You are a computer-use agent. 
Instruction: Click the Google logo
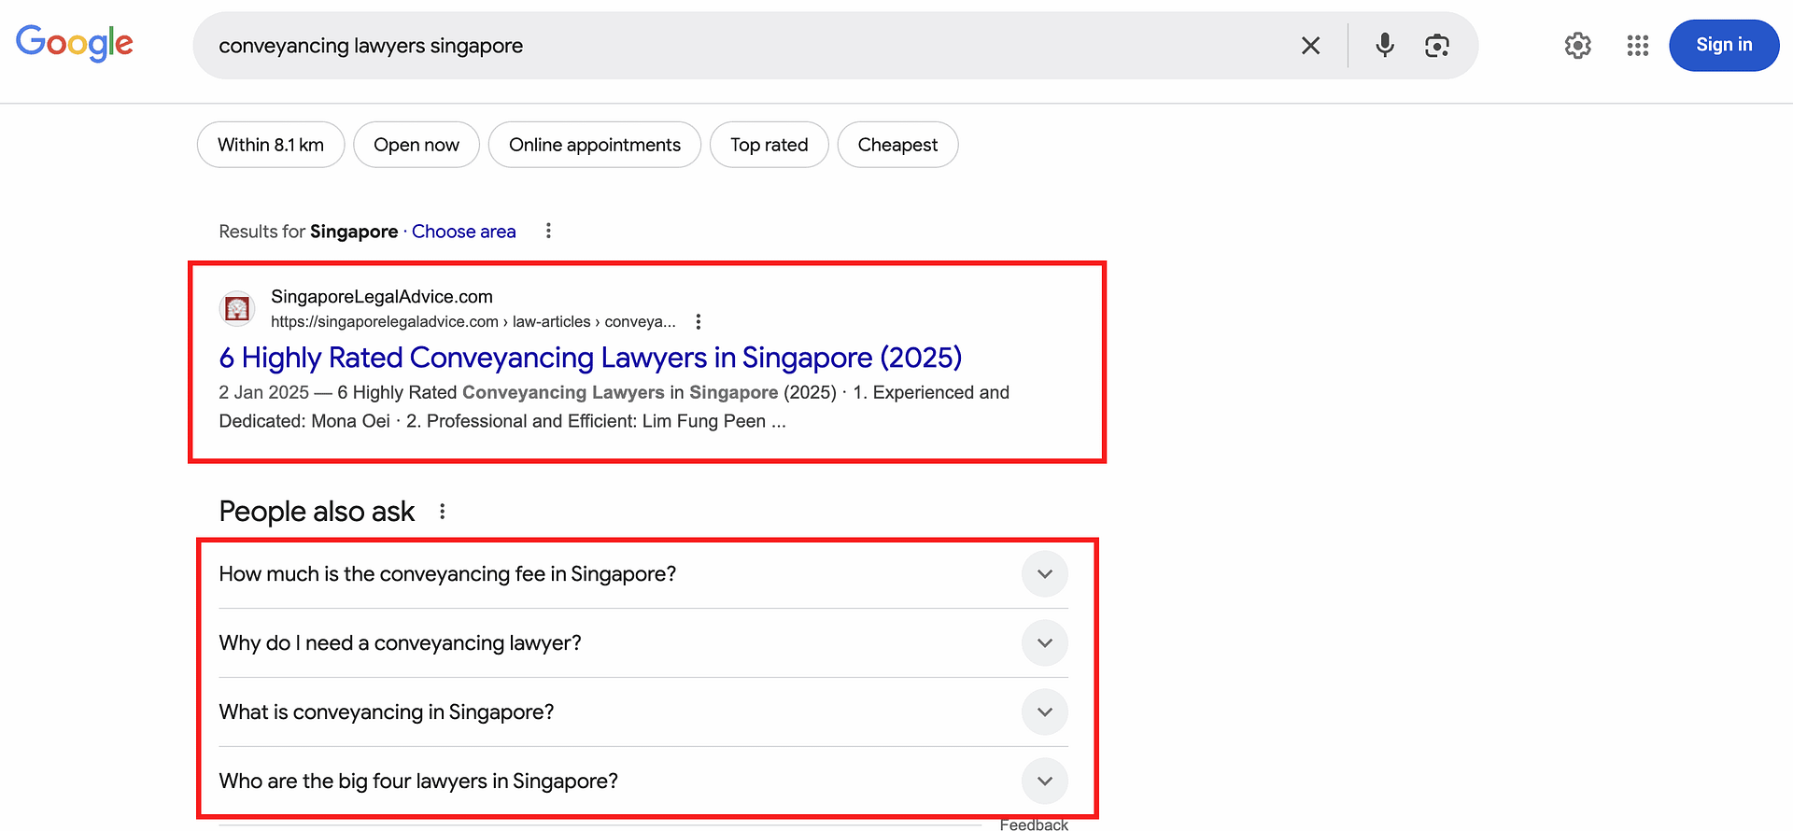coord(75,43)
